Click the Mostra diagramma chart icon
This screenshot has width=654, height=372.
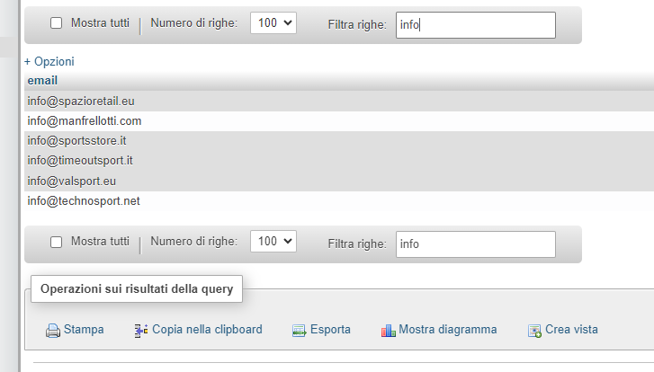coord(389,330)
